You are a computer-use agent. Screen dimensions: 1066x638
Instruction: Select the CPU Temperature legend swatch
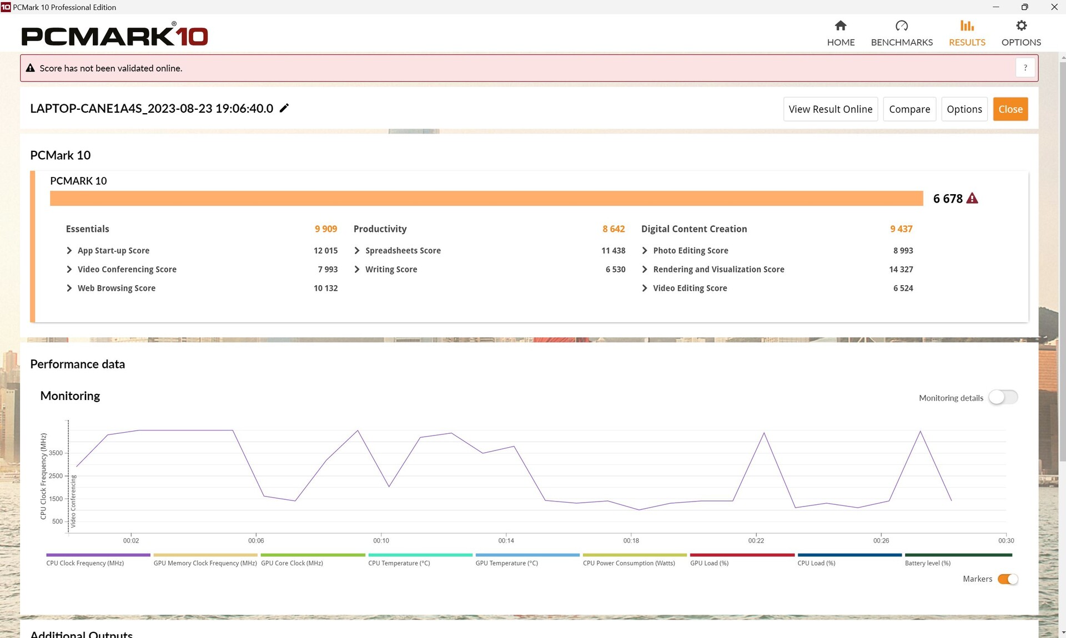[420, 555]
